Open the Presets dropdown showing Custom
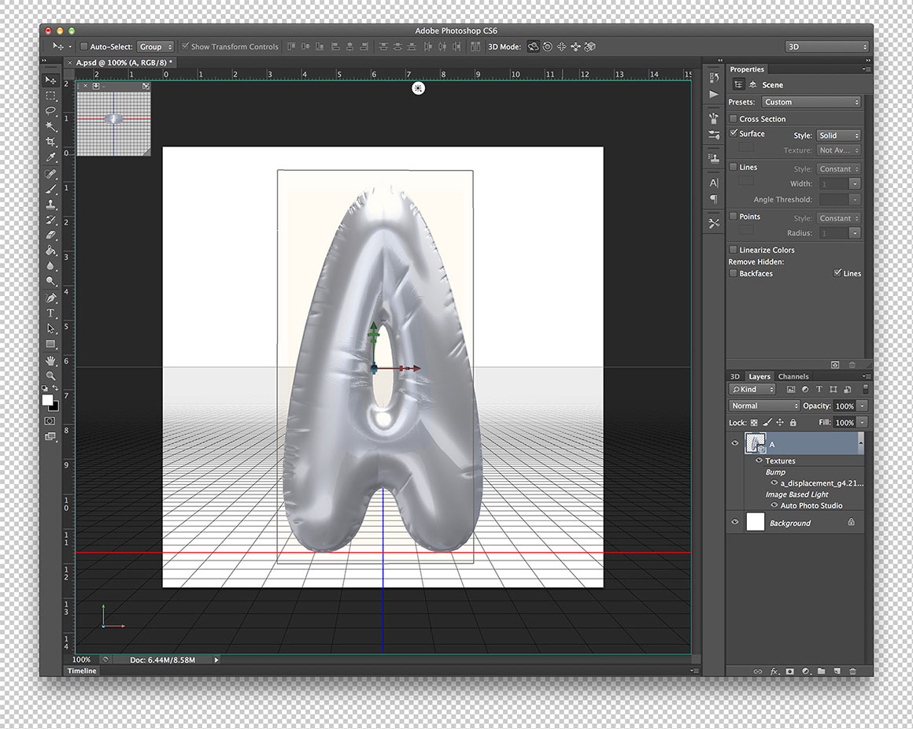 tap(811, 102)
